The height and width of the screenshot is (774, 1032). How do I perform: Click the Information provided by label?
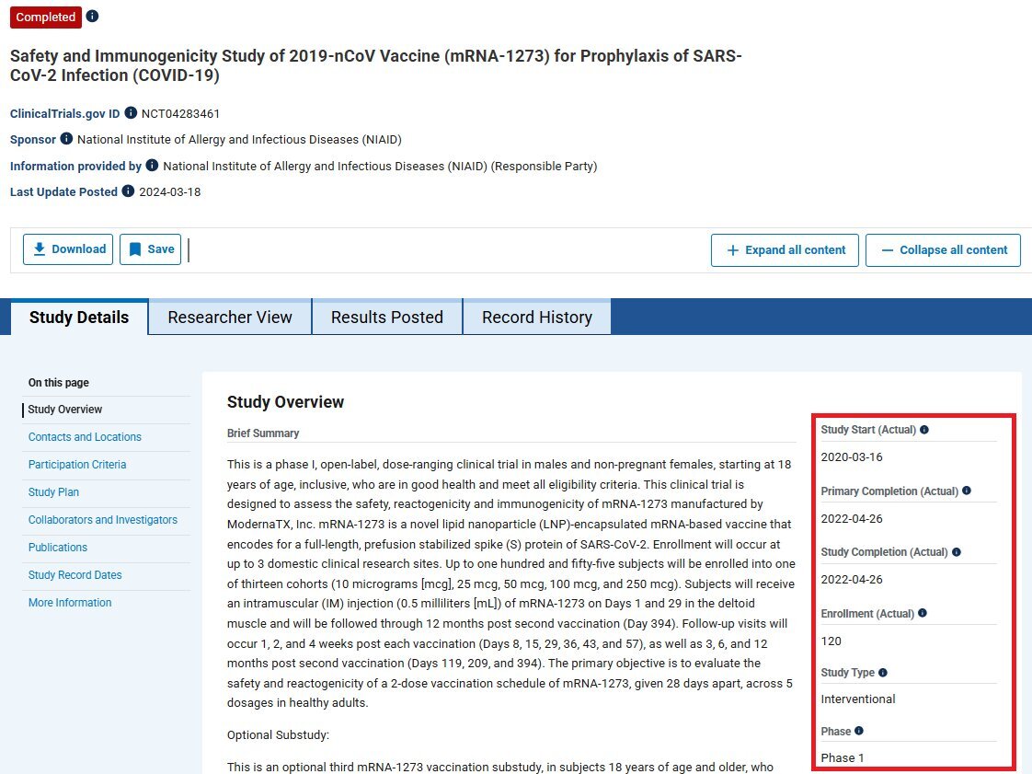(75, 166)
